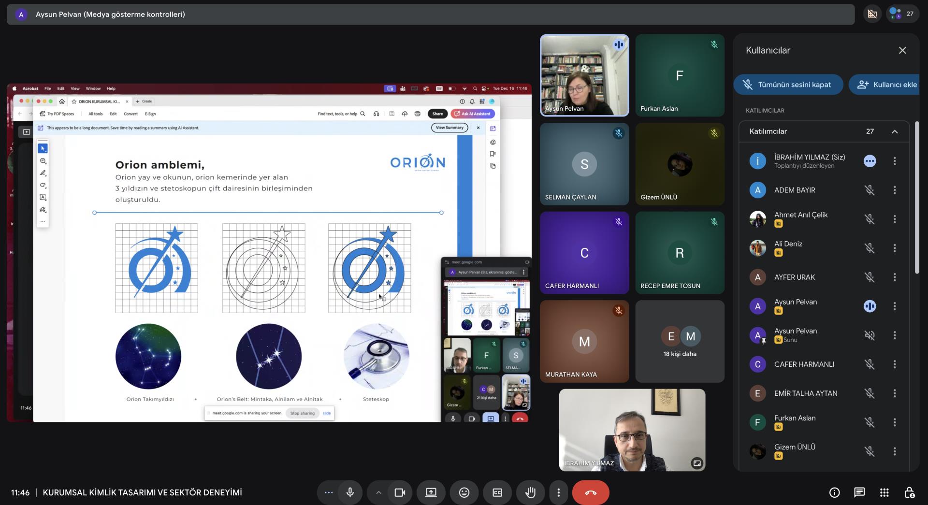The image size is (928, 505).
Task: Click Tümünün sesini kapat button
Action: 788,85
